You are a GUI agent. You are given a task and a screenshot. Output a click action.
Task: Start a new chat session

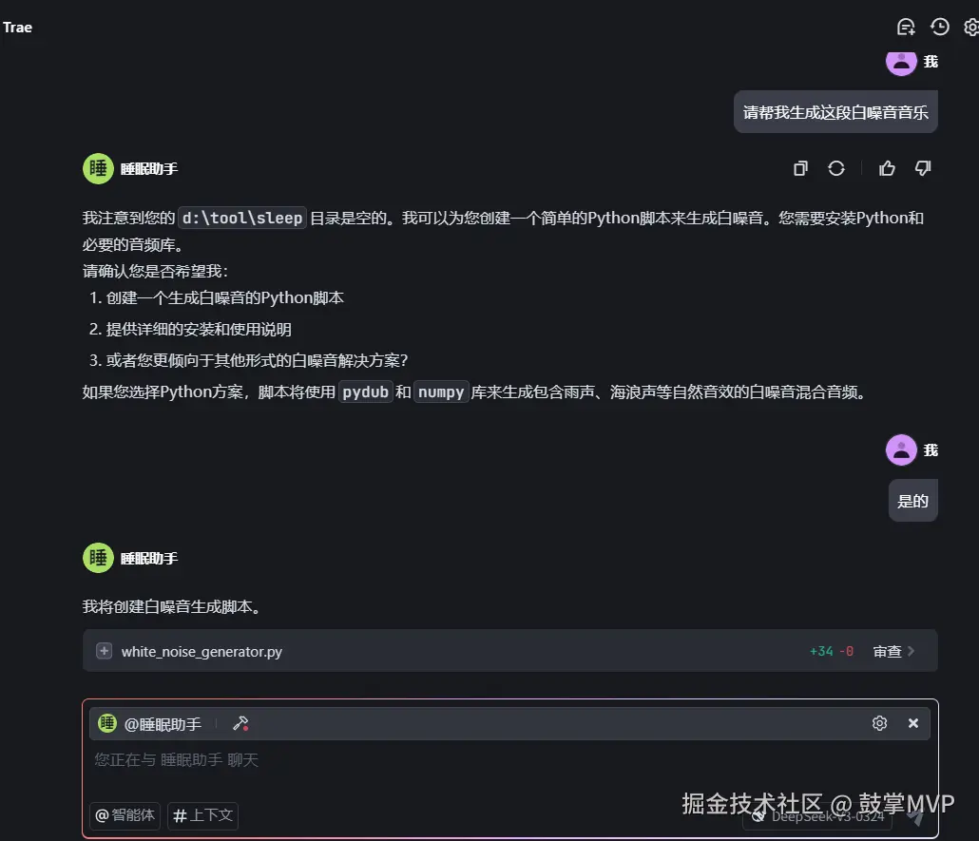click(904, 27)
